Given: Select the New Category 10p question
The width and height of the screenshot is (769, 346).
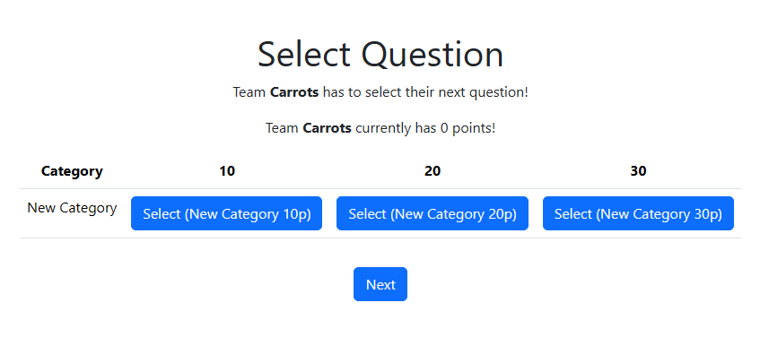Looking at the screenshot, I should tap(227, 213).
